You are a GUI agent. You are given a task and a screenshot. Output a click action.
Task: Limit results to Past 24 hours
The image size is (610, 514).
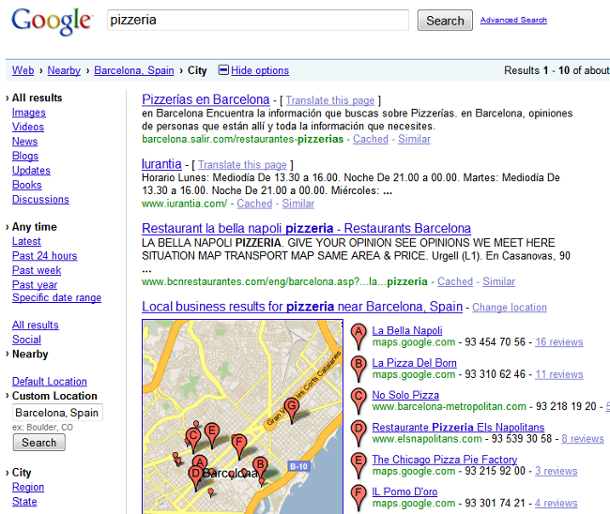(x=45, y=255)
